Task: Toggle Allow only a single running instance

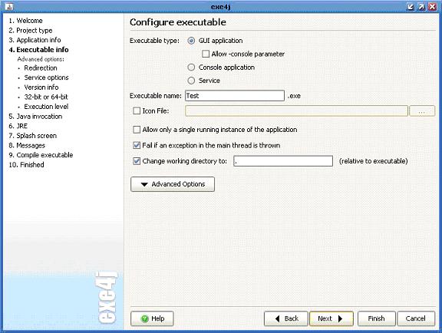Action: coord(137,130)
